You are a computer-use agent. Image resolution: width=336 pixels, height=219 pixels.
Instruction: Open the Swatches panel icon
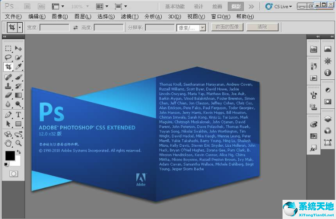point(314,136)
